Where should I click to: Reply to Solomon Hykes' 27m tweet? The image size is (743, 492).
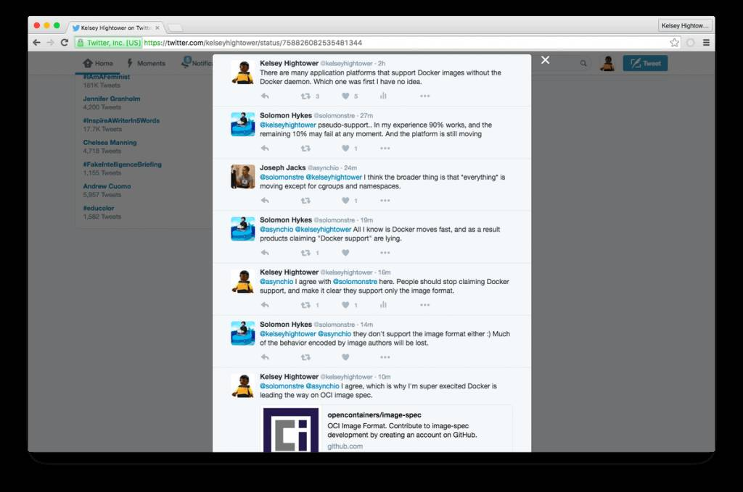265,148
